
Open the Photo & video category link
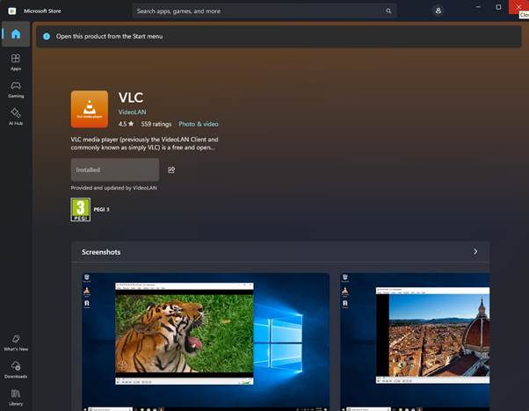tap(199, 124)
